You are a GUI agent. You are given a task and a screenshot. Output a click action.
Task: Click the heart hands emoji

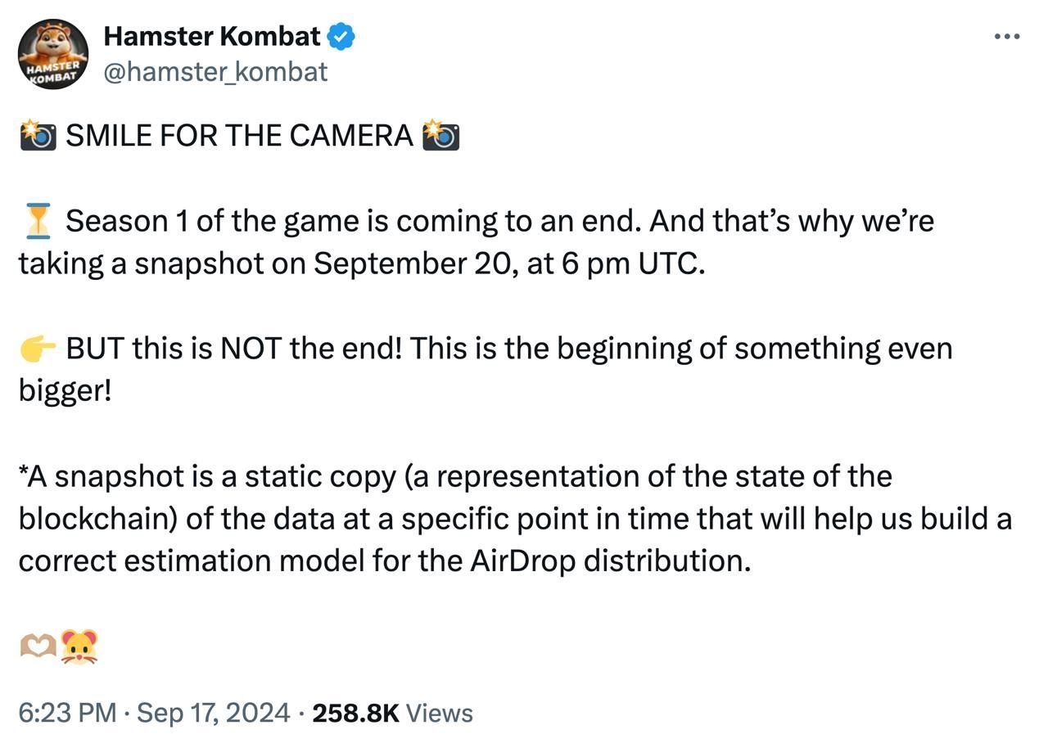coord(38,646)
